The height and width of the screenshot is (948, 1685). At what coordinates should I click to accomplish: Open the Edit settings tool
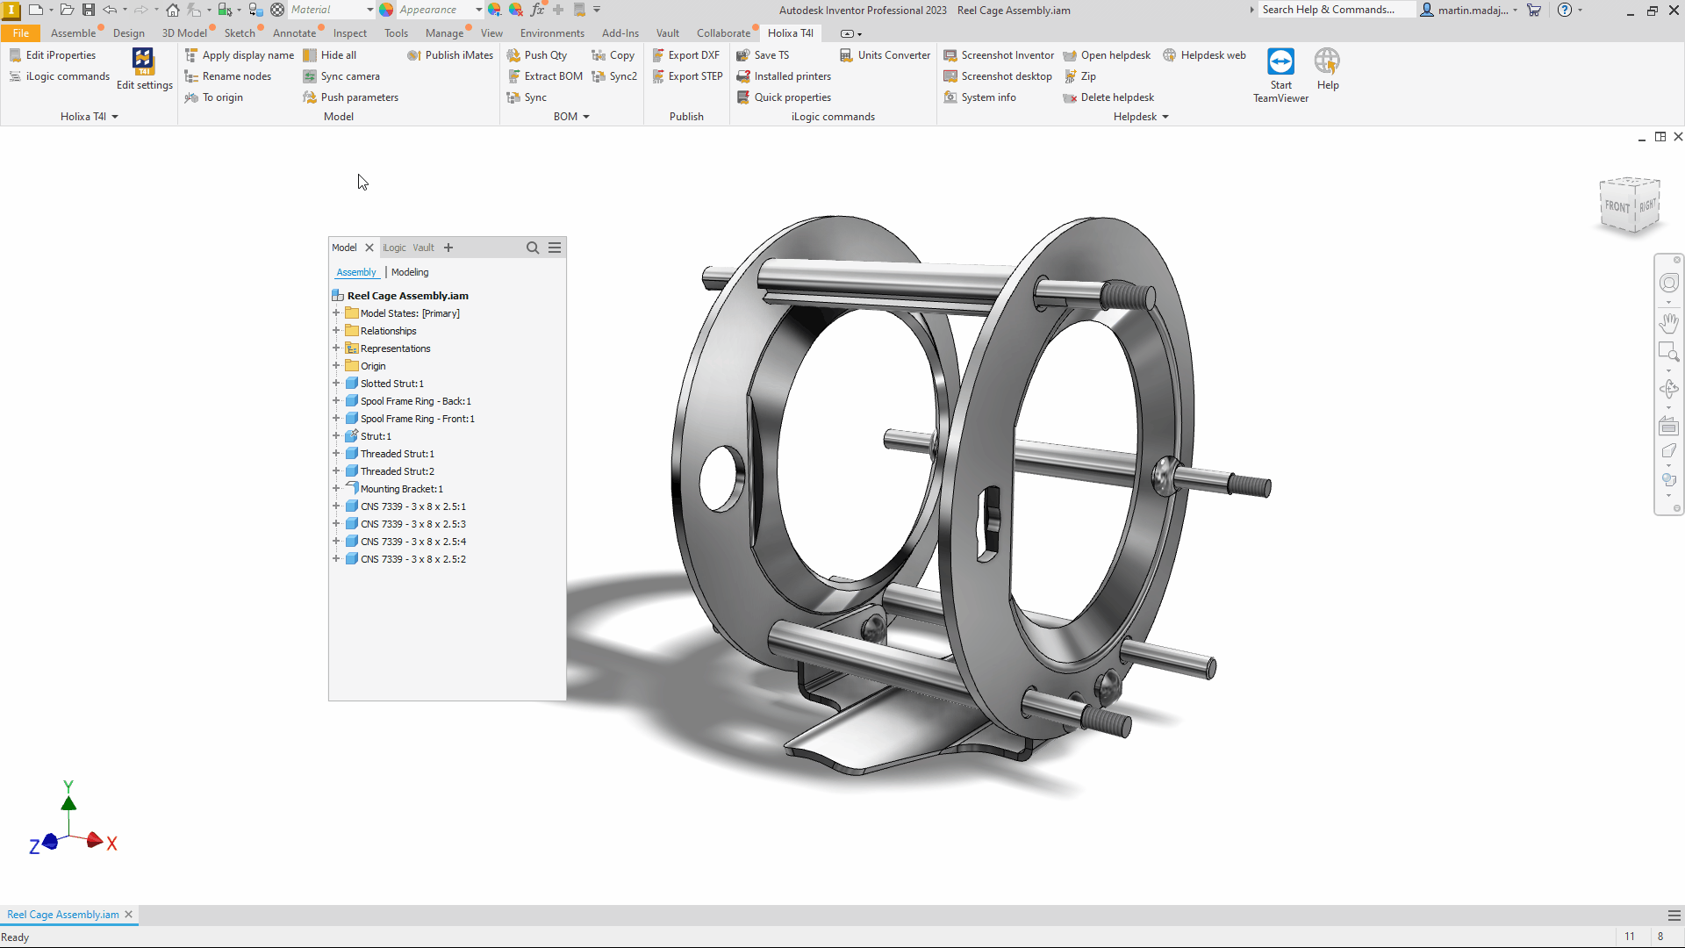[x=143, y=68]
